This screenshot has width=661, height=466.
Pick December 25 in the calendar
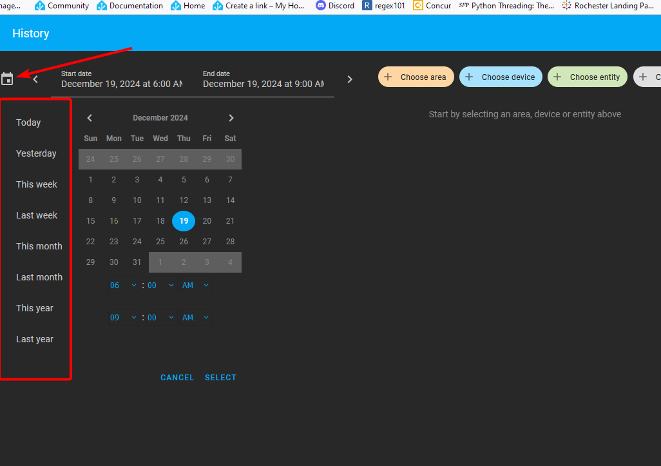[x=160, y=241]
